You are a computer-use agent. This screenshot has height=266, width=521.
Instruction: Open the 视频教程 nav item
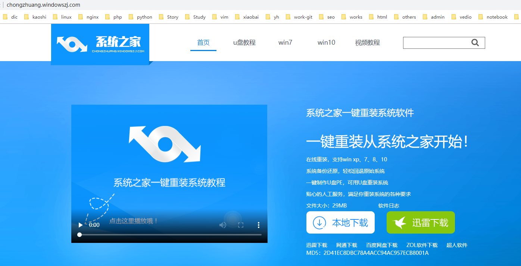pyautogui.click(x=368, y=42)
